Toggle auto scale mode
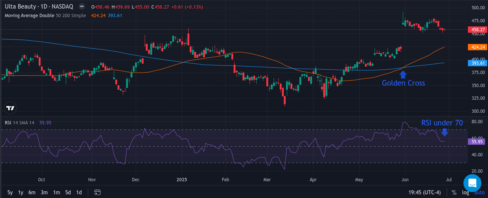 point(479,192)
